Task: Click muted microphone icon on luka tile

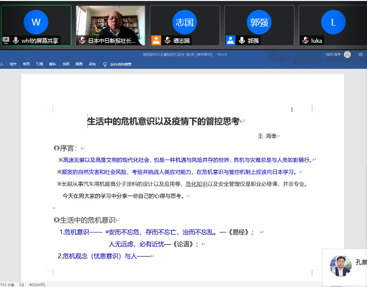Action: click(x=305, y=41)
